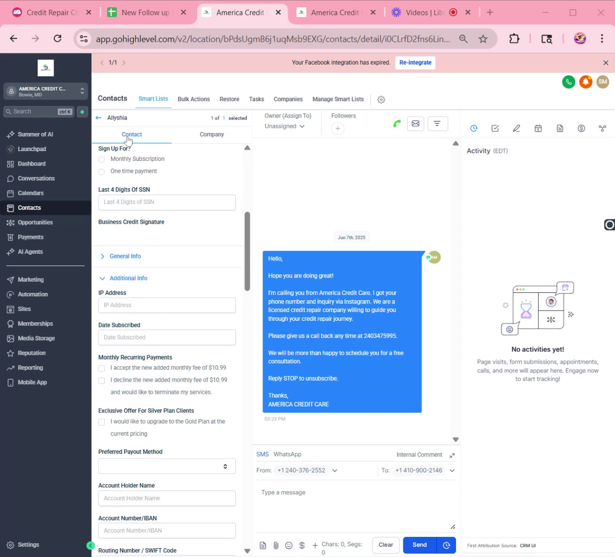Check accept the new monthly fee of $10.99

click(102, 368)
